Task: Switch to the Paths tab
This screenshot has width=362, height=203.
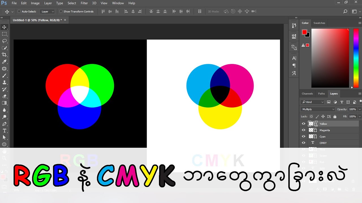Action: (322, 94)
